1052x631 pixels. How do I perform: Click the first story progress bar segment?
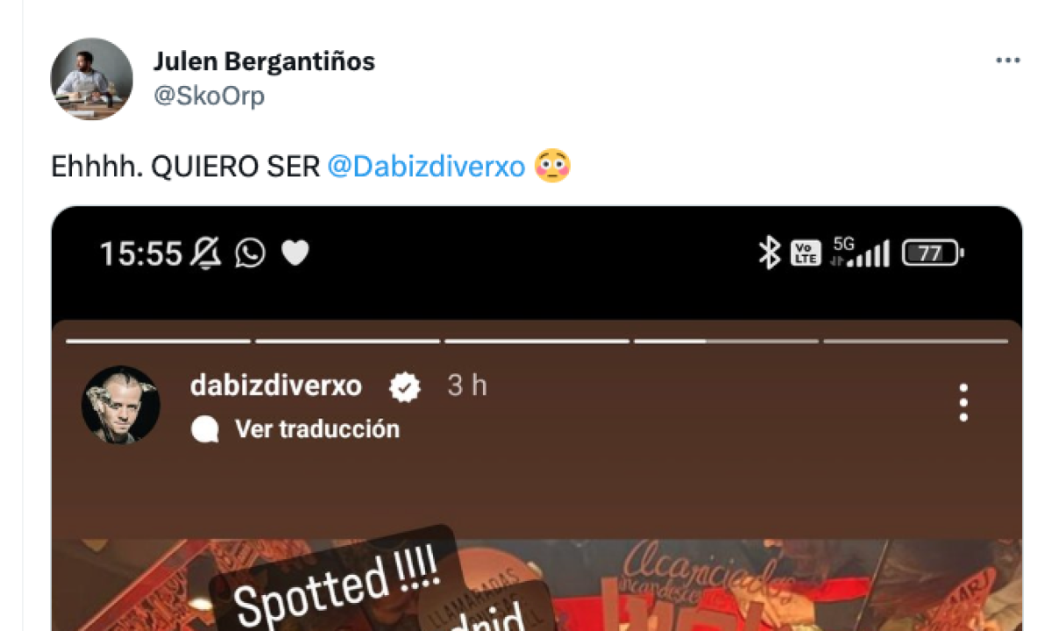tap(158, 341)
